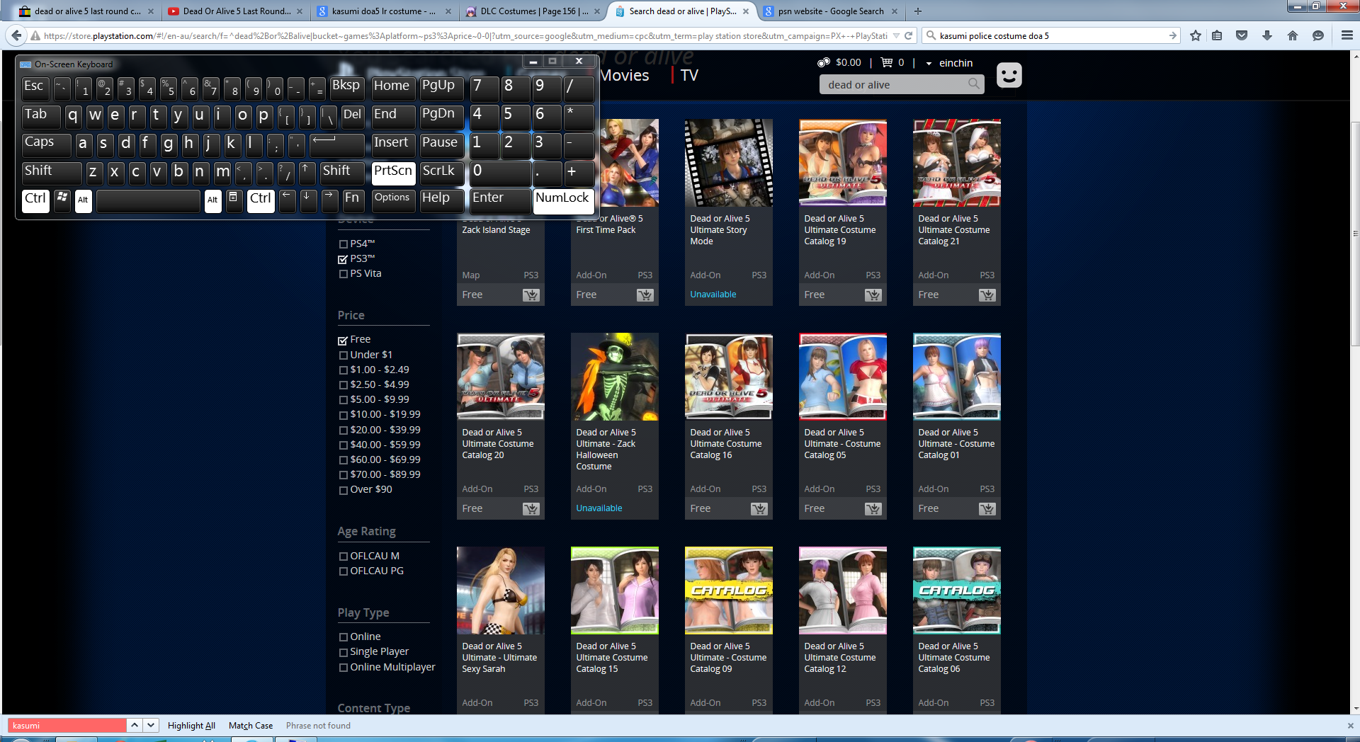
Task: Open the Firefox hamburger menu
Action: coord(1347,35)
